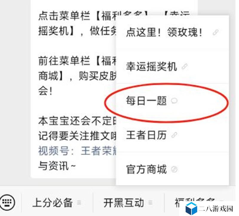The image size is (239, 216).
Task: Switch to keyboard input mode icon
Action: [7, 202]
